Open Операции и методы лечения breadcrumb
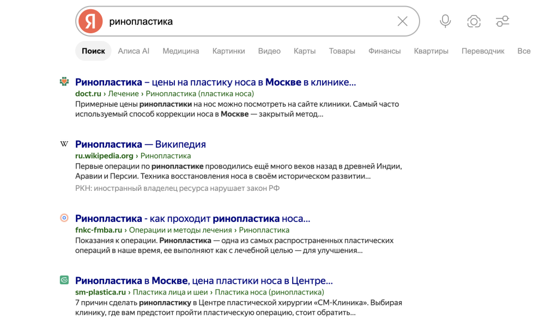The width and height of the screenshot is (558, 336). (x=180, y=230)
